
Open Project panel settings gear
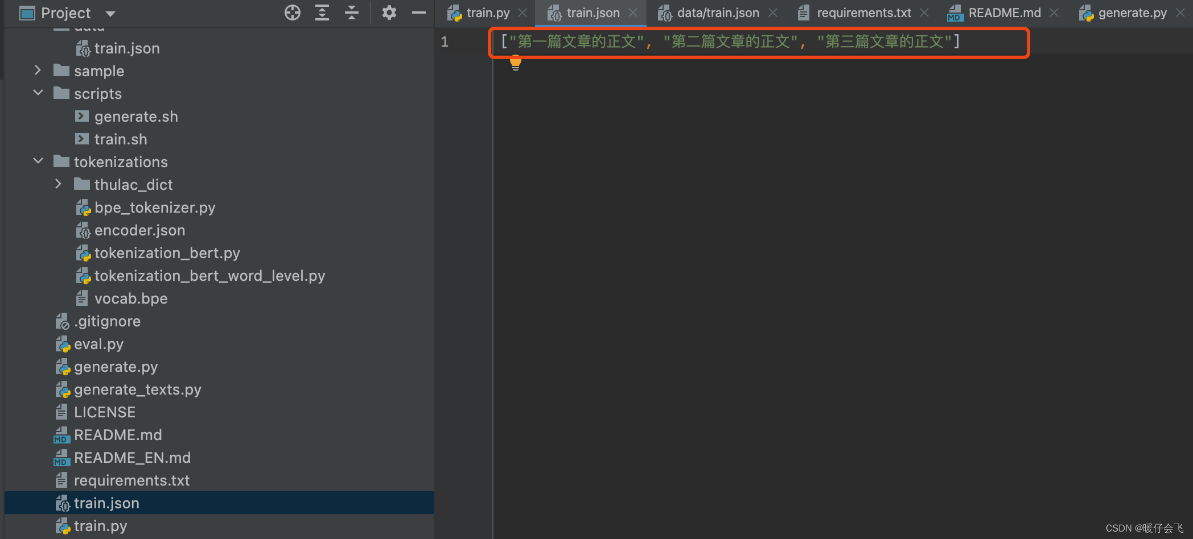point(389,13)
